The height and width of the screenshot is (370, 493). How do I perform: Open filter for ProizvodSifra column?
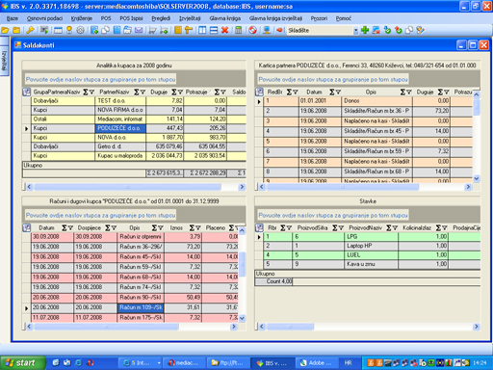coord(341,228)
